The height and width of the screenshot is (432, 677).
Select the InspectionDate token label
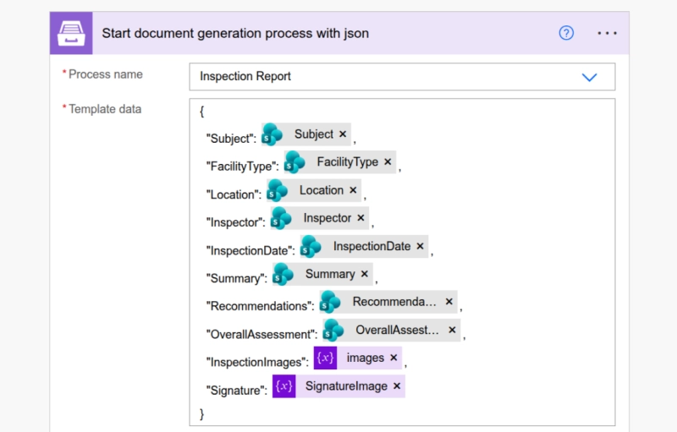click(372, 246)
